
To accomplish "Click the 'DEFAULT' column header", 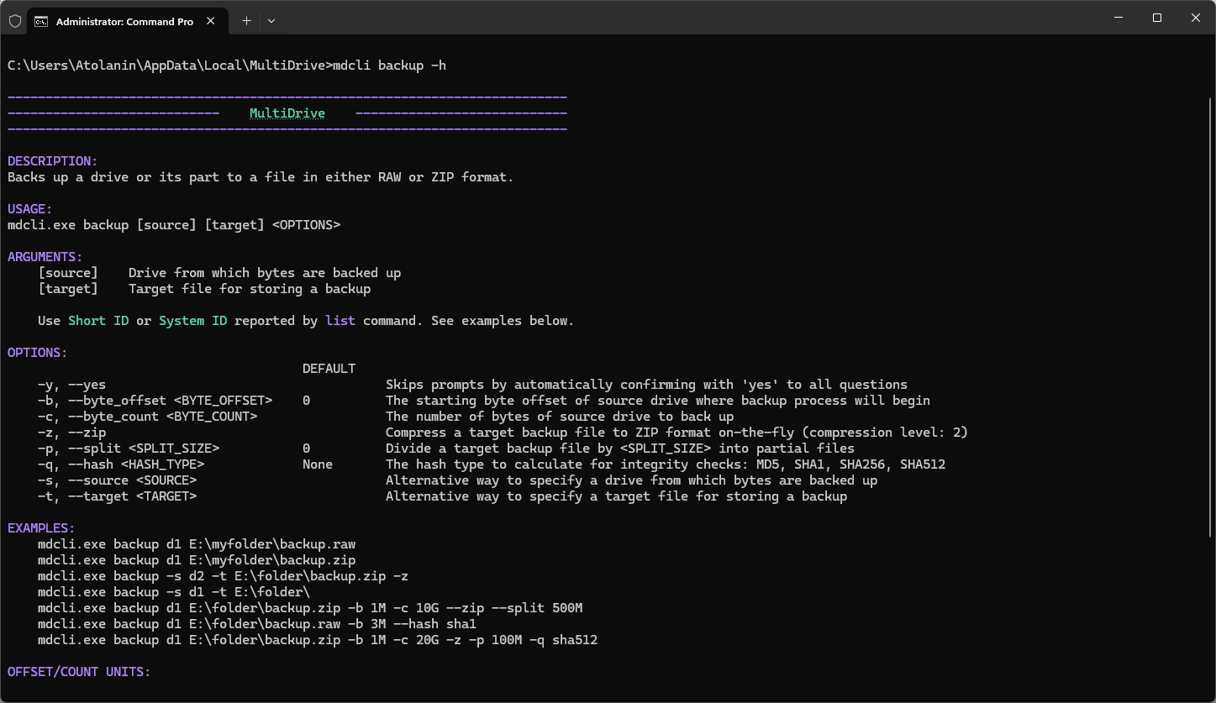I will pos(329,369).
